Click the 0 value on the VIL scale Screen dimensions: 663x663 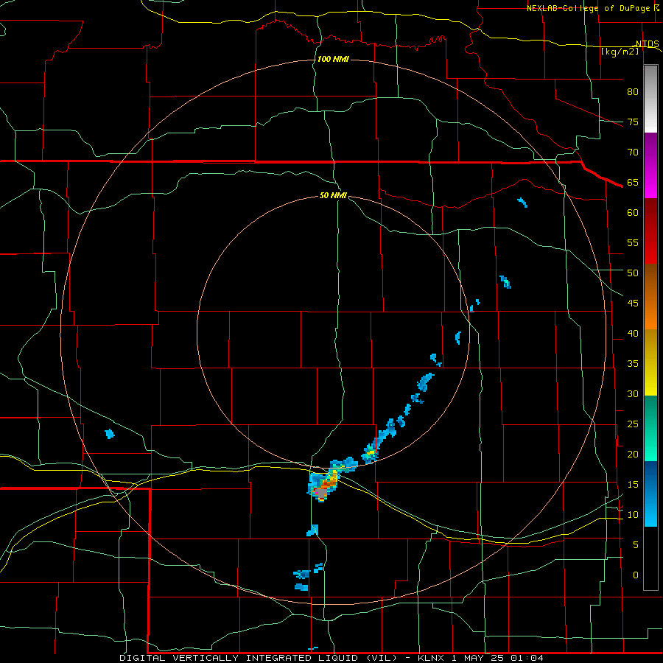[635, 575]
